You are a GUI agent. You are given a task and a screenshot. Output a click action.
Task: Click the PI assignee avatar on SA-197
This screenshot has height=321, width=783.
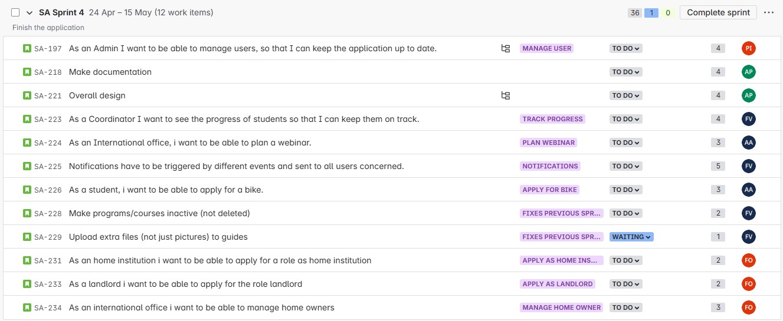tap(748, 48)
